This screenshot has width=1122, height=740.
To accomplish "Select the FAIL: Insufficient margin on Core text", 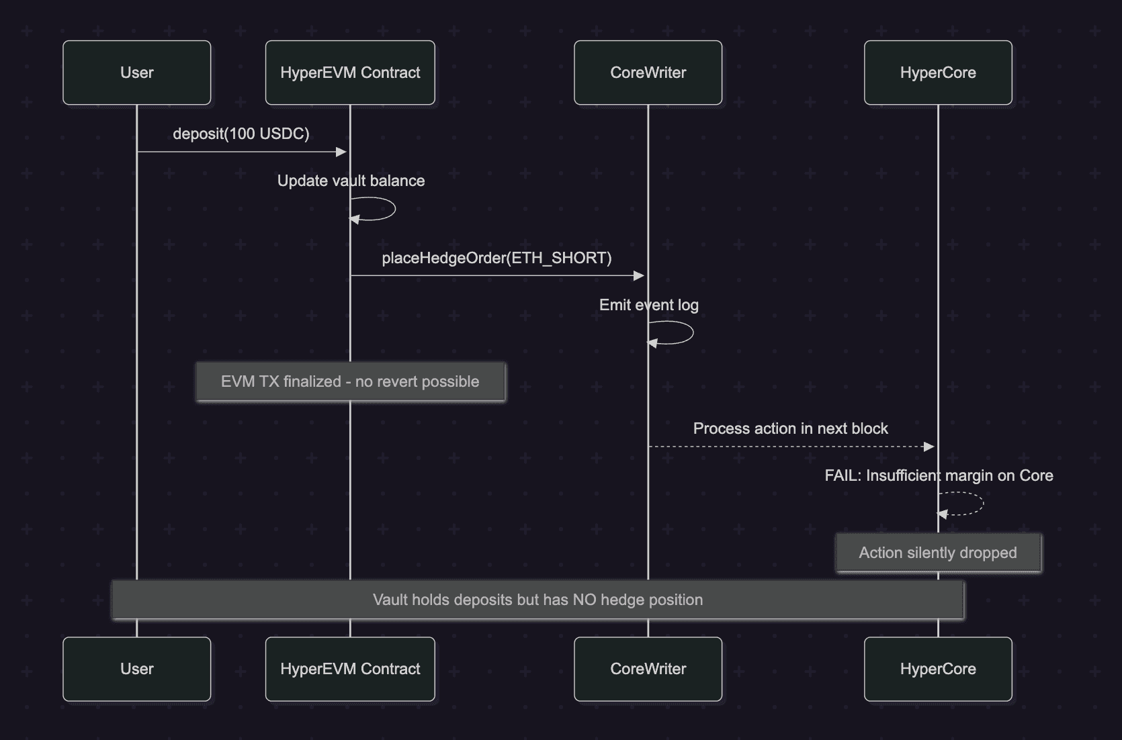I will (x=939, y=475).
